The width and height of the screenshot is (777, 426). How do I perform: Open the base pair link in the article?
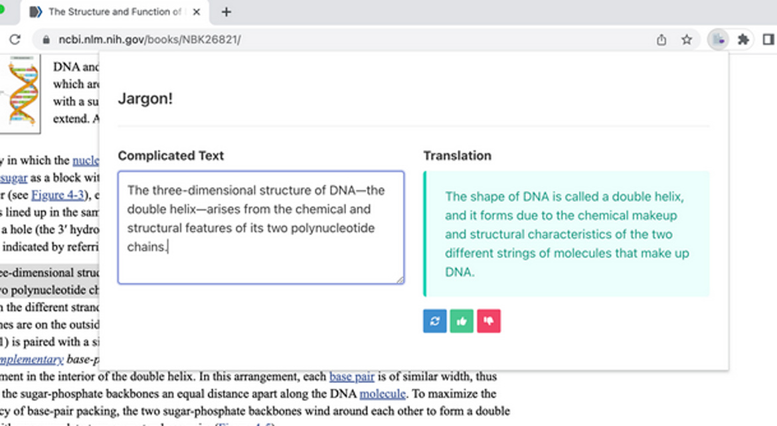pyautogui.click(x=352, y=376)
